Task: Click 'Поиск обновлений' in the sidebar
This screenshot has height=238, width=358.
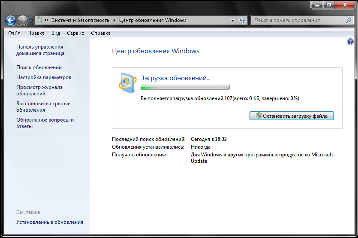Action: [x=39, y=67]
